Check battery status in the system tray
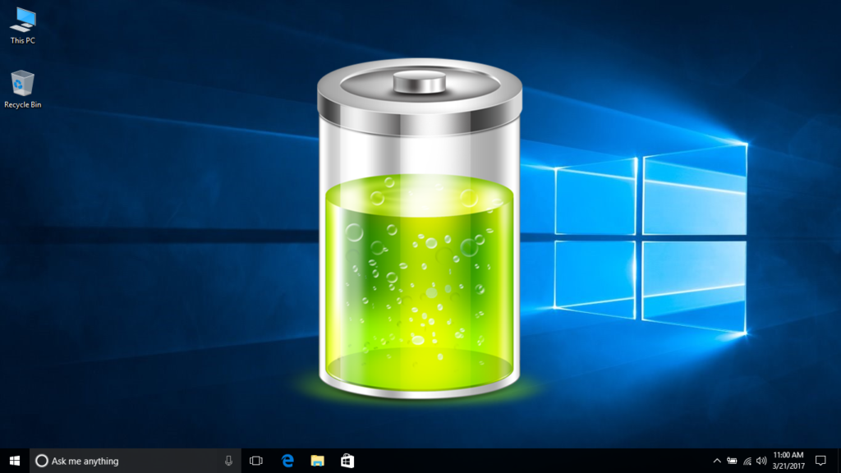The height and width of the screenshot is (473, 841). 732,461
